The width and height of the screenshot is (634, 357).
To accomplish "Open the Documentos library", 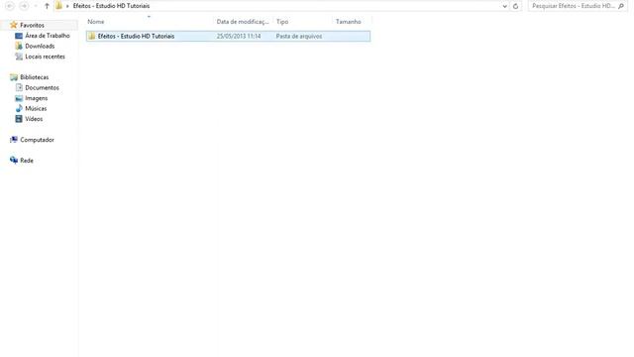I will click(42, 87).
